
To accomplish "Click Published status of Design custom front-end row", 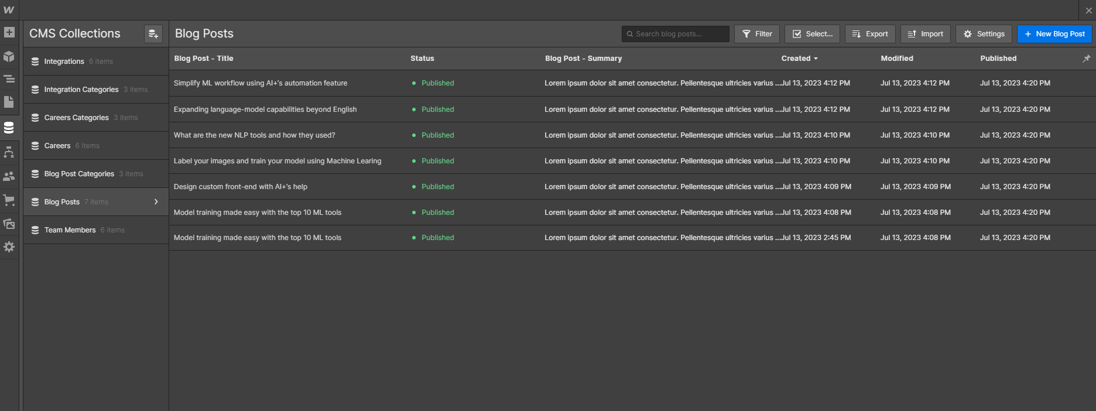I will point(433,187).
